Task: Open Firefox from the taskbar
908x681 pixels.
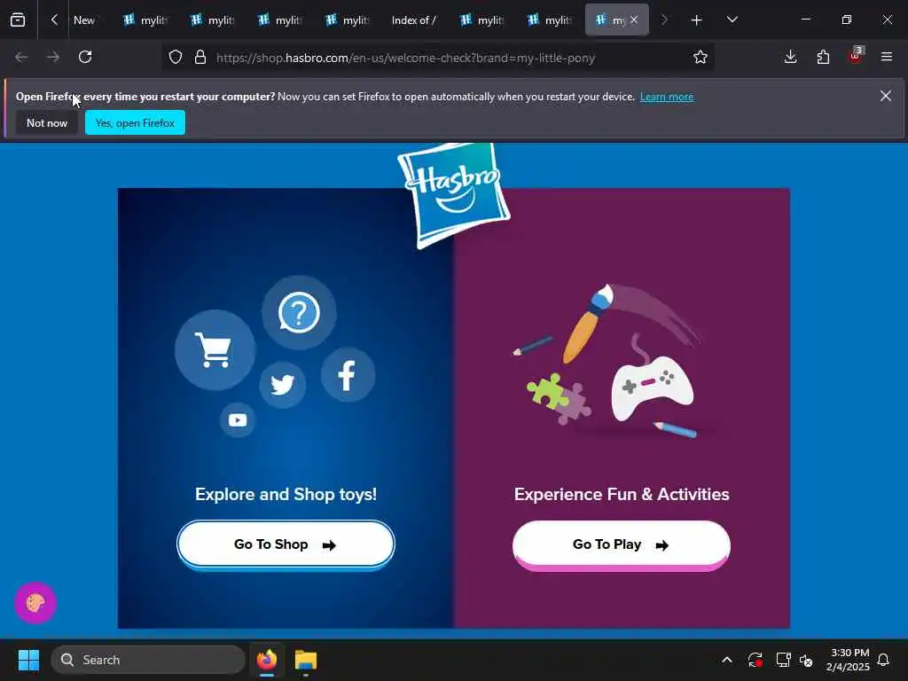Action: pos(267,660)
